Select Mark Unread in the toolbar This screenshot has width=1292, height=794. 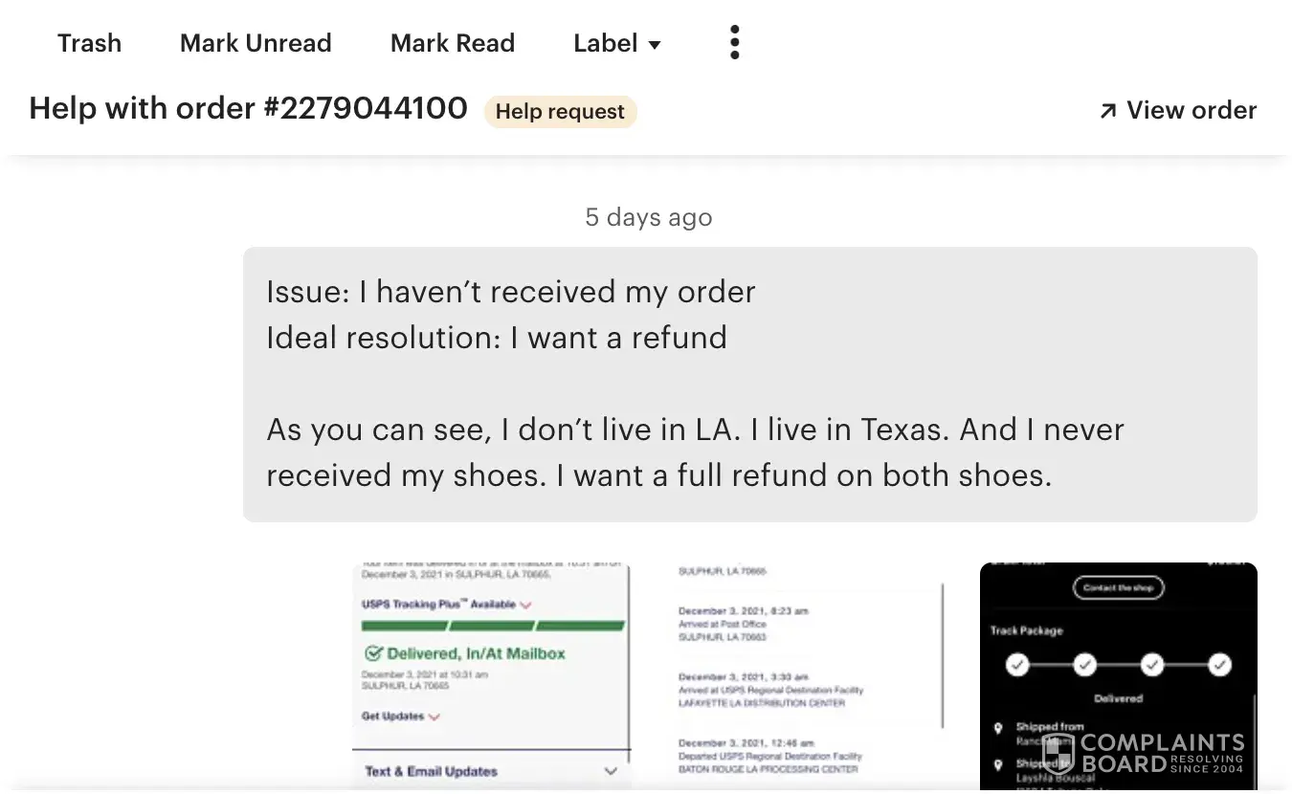[256, 43]
